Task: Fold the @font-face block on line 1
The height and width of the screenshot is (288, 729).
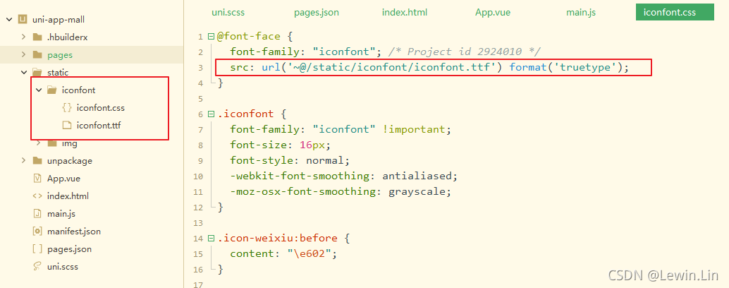Action: click(212, 36)
